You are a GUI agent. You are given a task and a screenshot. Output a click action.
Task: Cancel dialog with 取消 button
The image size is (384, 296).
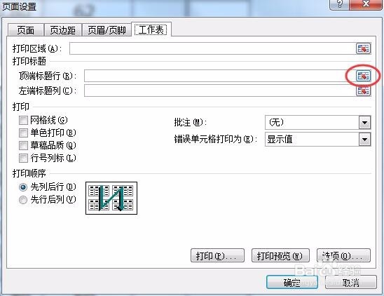point(350,282)
